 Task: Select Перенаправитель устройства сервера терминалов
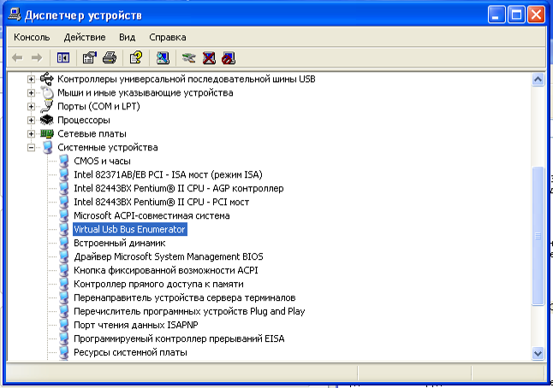[184, 298]
